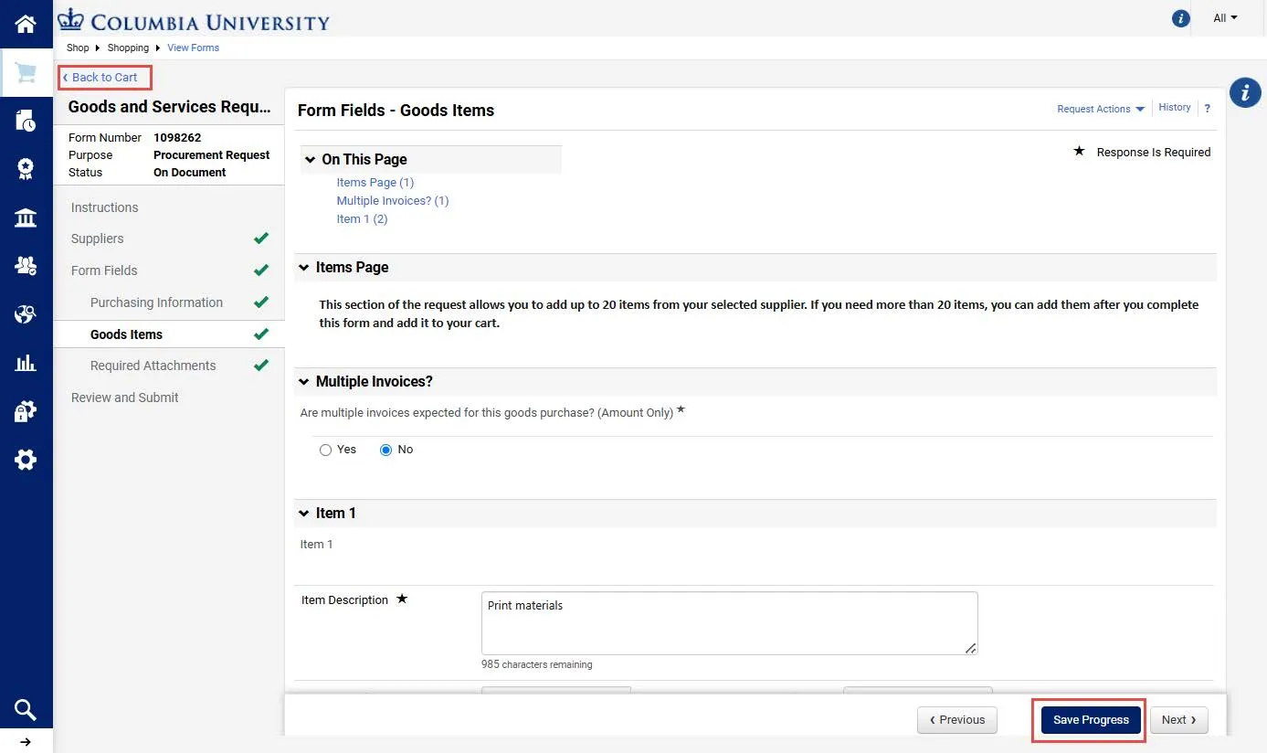Screen dimensions: 1267x753
Task: Click the Procurement Request purpose value
Action: [212, 155]
